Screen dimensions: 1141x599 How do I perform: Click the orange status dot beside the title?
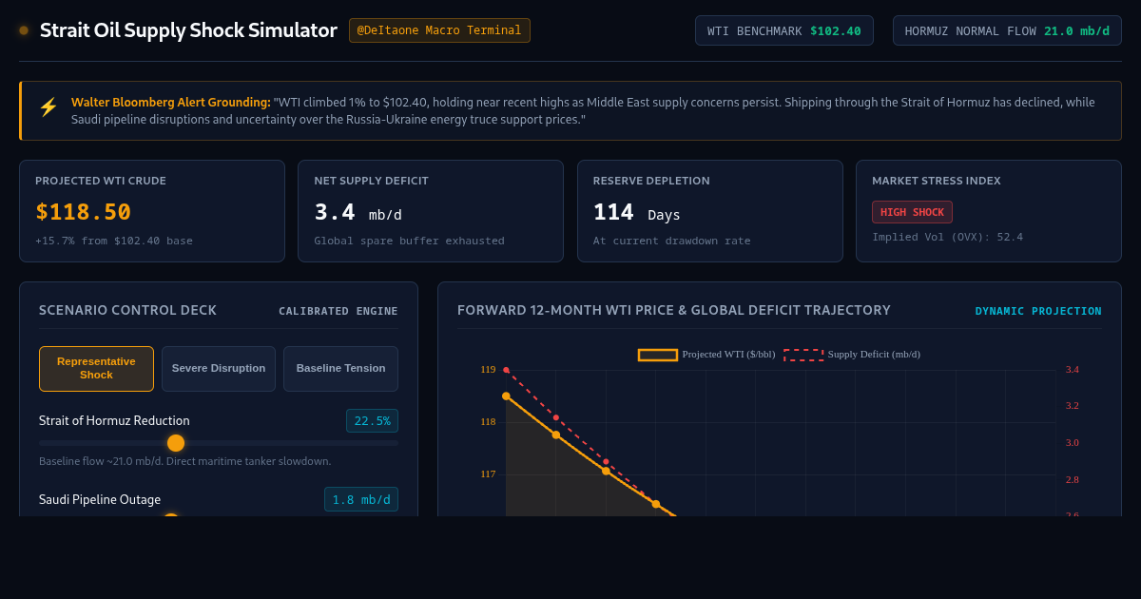click(x=24, y=30)
